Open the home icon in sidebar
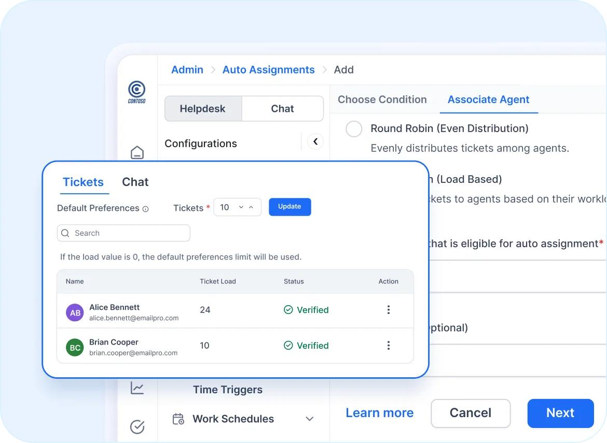This screenshot has height=443, width=607. 137,152
